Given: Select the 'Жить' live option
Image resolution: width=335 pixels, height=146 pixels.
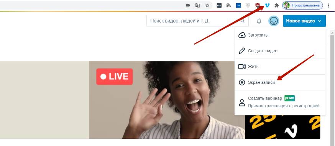Looking at the screenshot, I should (x=280, y=66).
